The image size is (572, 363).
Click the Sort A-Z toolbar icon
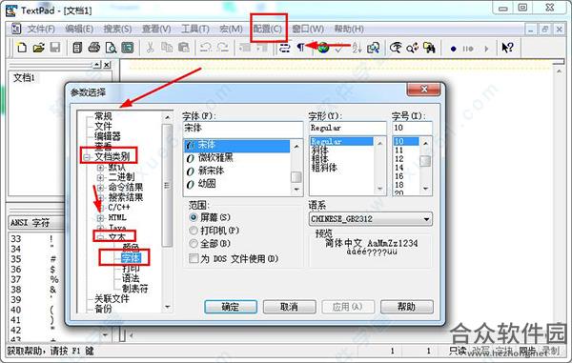pos(357,48)
